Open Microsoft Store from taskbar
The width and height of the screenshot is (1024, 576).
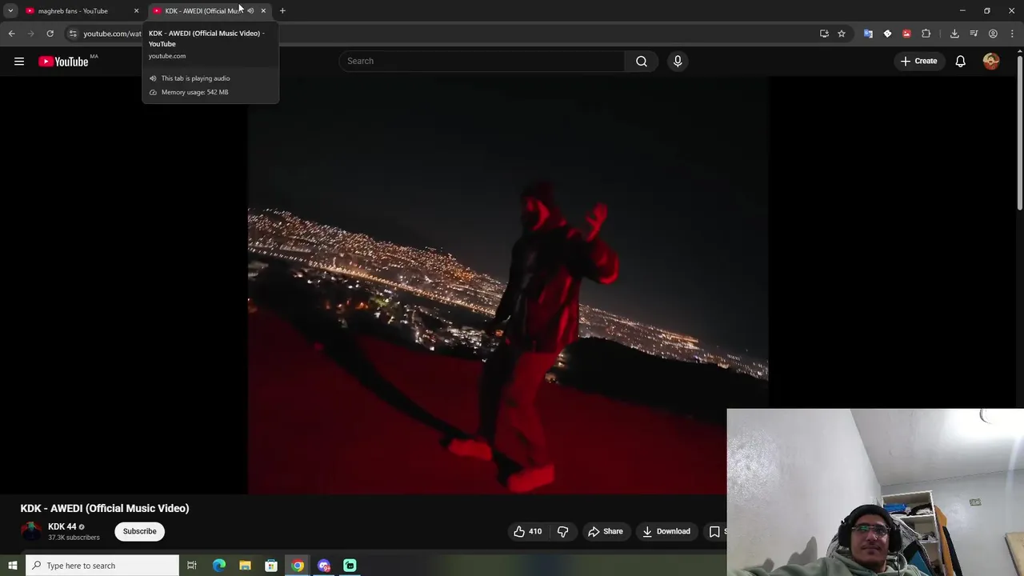(x=271, y=566)
